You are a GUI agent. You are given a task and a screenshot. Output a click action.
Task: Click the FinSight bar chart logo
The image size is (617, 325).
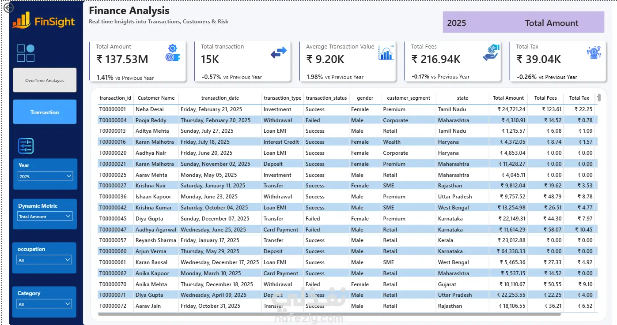pos(21,20)
